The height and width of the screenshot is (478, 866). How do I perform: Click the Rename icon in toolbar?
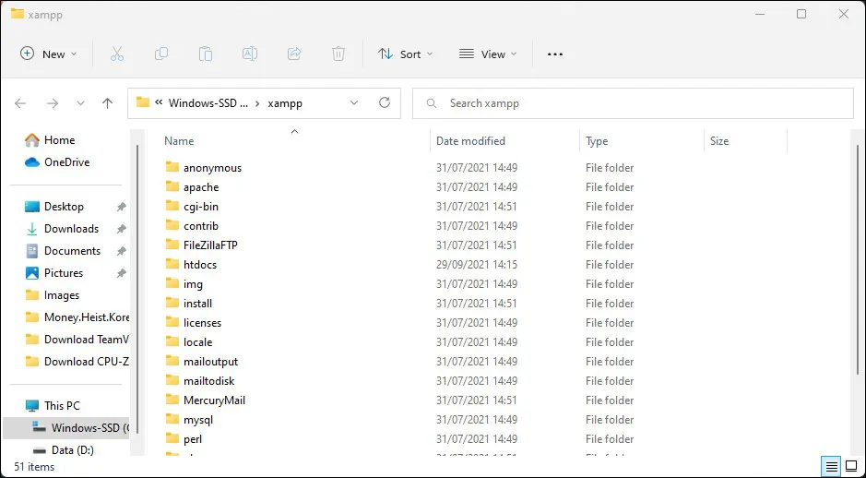[x=250, y=54]
